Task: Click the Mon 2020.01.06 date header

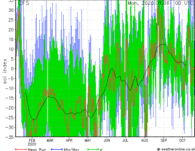Action: click(x=149, y=3)
